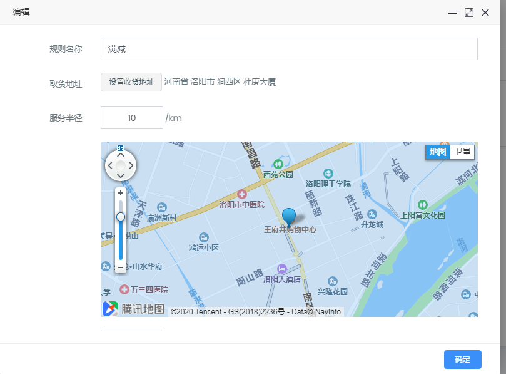Click the 服务半径 radius input box
The image size is (506, 374).
tap(131, 118)
